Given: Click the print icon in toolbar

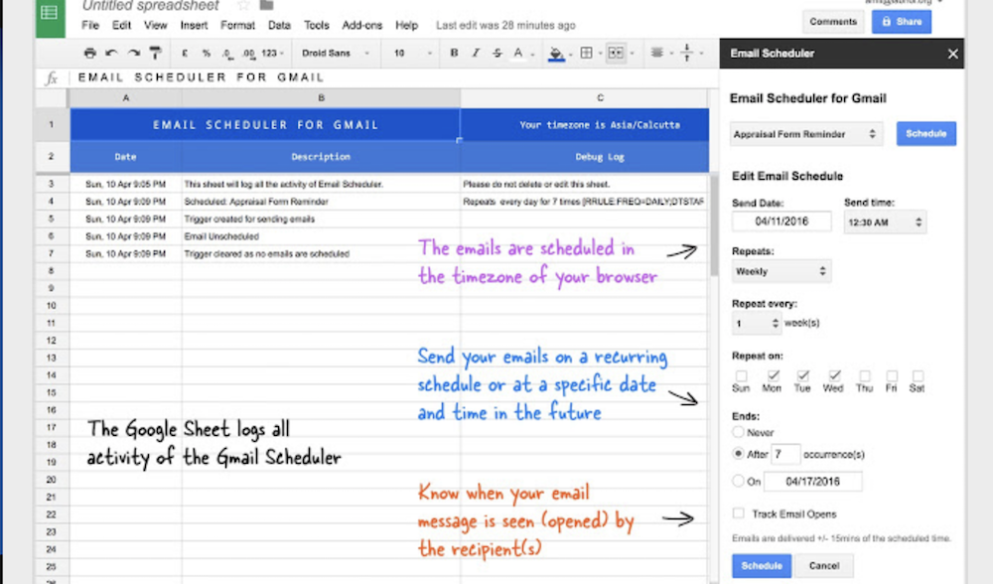Looking at the screenshot, I should (90, 53).
